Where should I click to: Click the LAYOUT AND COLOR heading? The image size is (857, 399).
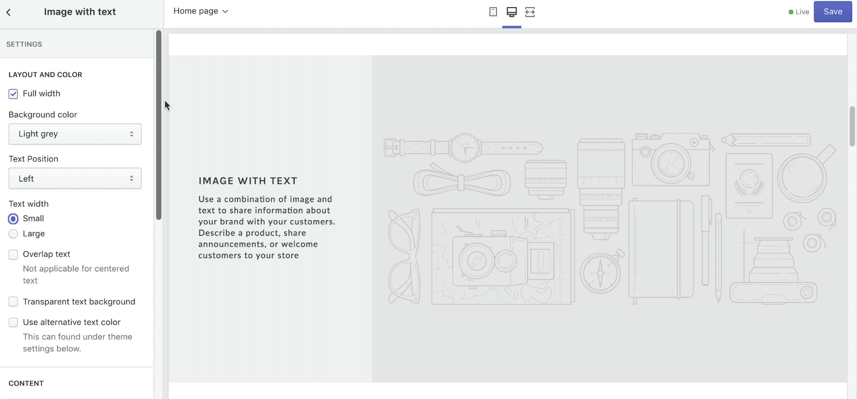coord(45,75)
